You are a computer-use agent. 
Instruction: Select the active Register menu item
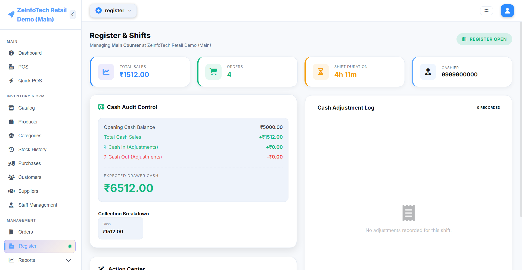click(x=40, y=246)
